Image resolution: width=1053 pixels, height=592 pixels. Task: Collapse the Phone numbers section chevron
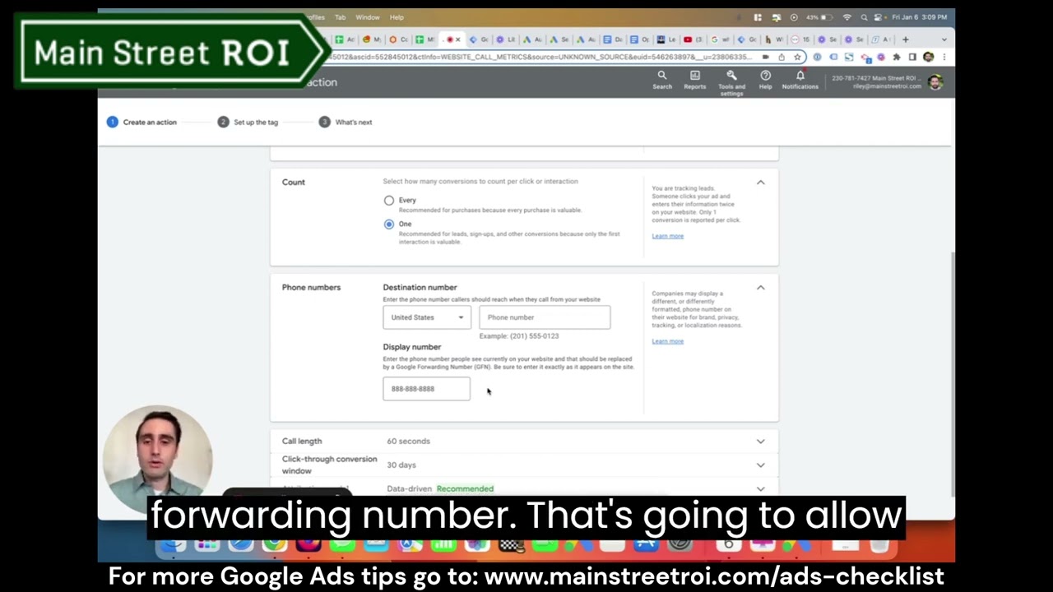click(761, 288)
